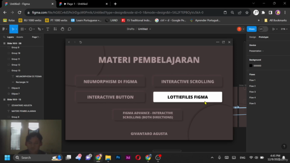Open Frame tool options dropdown arrow
This screenshot has height=163, width=290.
25,29
